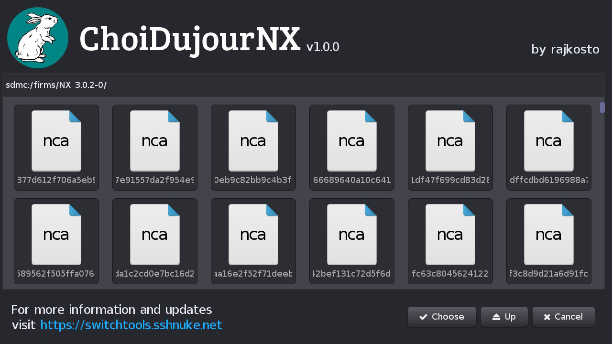This screenshot has height=344, width=612.
Task: Select the 0eb9c82bb9c4b3f nca file
Action: (253, 148)
